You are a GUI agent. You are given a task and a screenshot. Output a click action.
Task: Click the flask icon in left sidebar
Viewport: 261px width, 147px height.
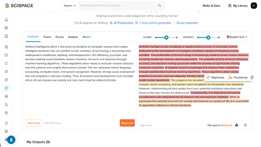click(x=6, y=105)
